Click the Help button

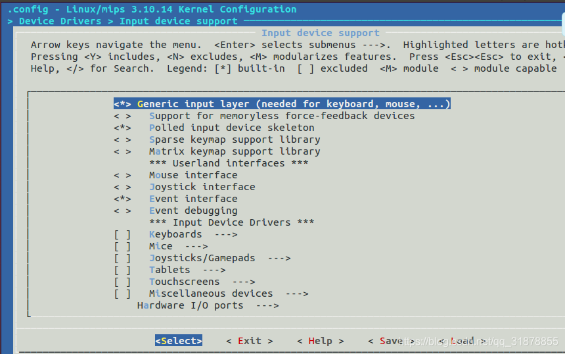click(321, 341)
